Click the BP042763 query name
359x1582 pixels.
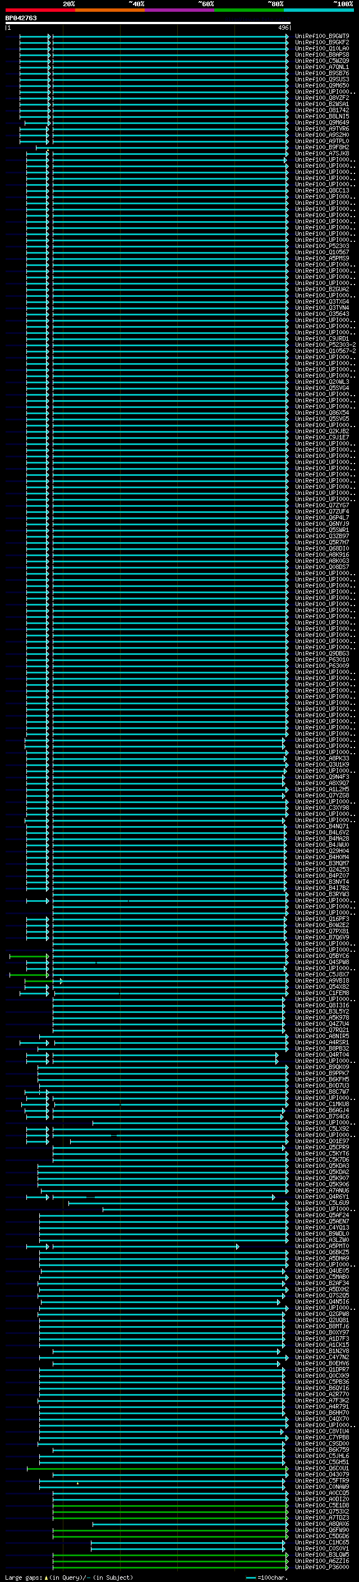tap(21, 18)
